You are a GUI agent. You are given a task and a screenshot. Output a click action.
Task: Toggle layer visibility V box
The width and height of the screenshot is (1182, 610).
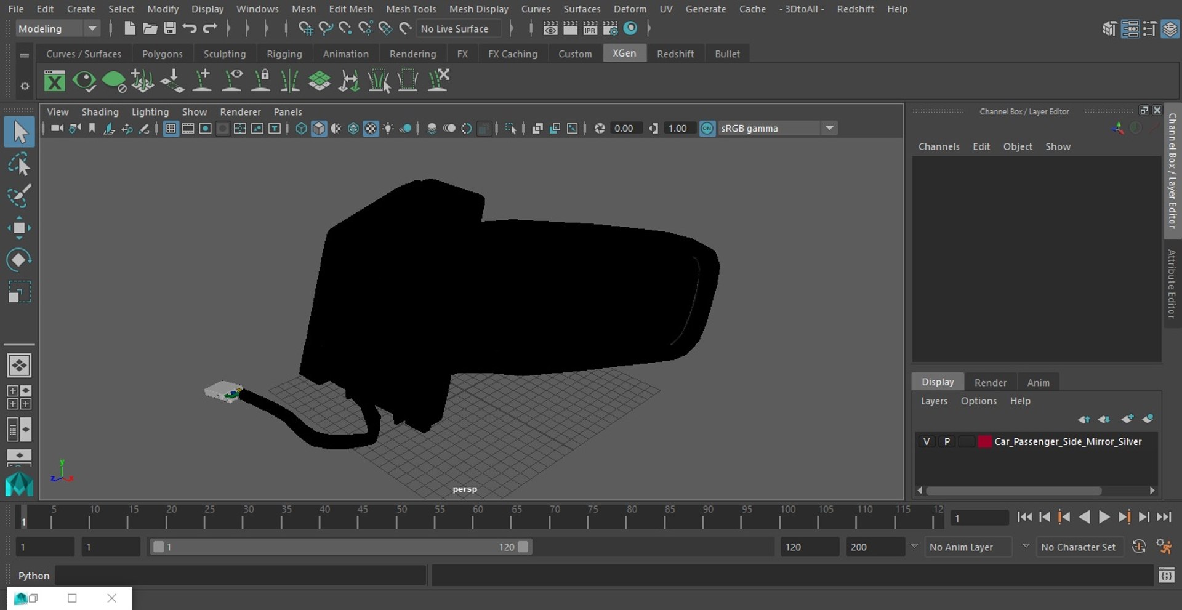(x=926, y=441)
